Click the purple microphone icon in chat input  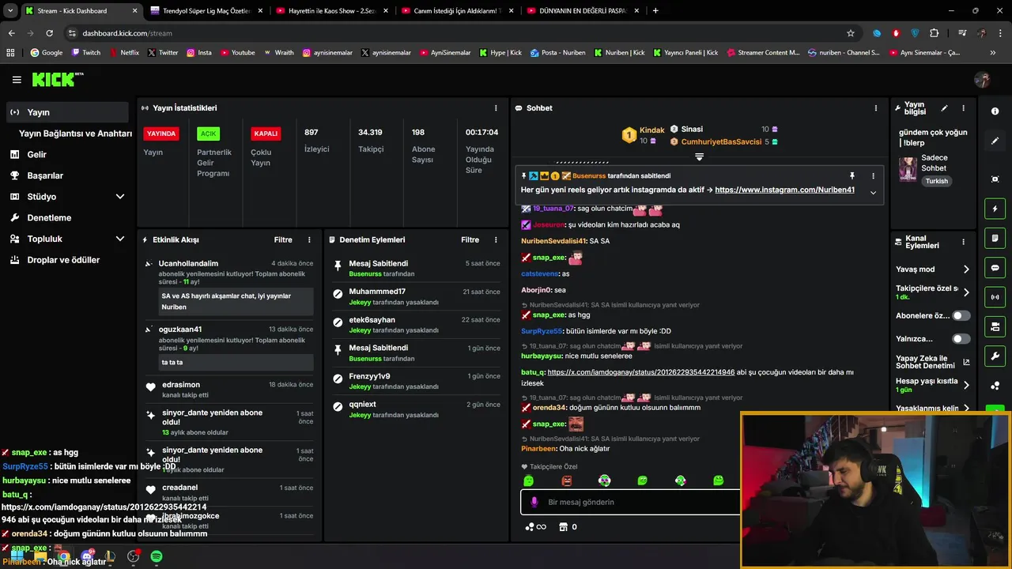[x=534, y=502]
